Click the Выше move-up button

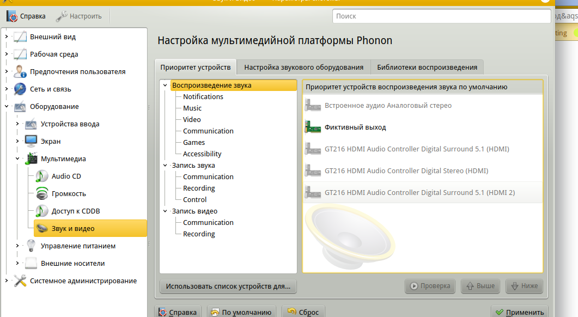pyautogui.click(x=480, y=286)
